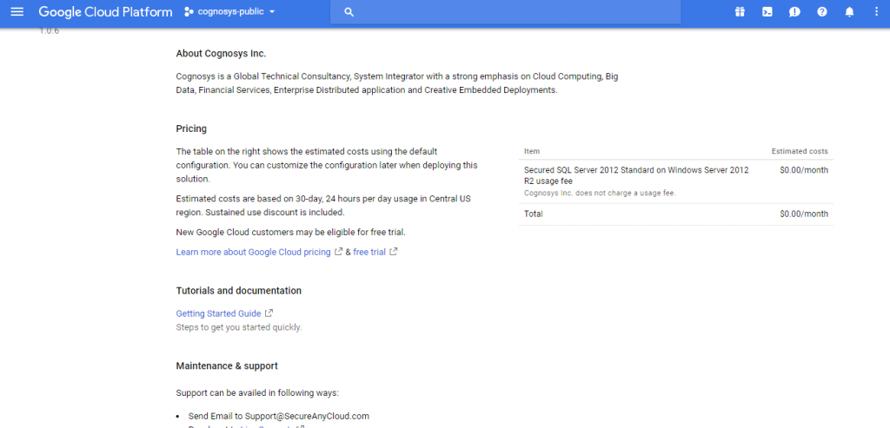Open the feedback alert icon
Image resolution: width=890 pixels, height=428 pixels.
coord(794,12)
